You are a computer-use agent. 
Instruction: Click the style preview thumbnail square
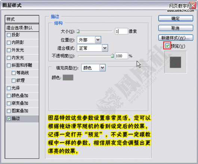pos(175,62)
